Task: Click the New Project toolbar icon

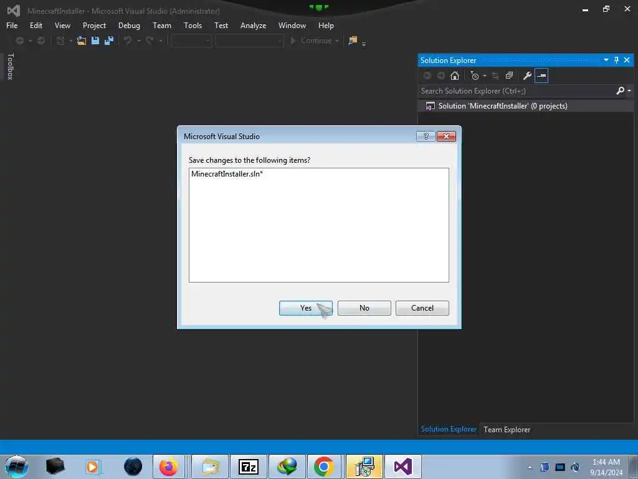Action: pos(60,41)
